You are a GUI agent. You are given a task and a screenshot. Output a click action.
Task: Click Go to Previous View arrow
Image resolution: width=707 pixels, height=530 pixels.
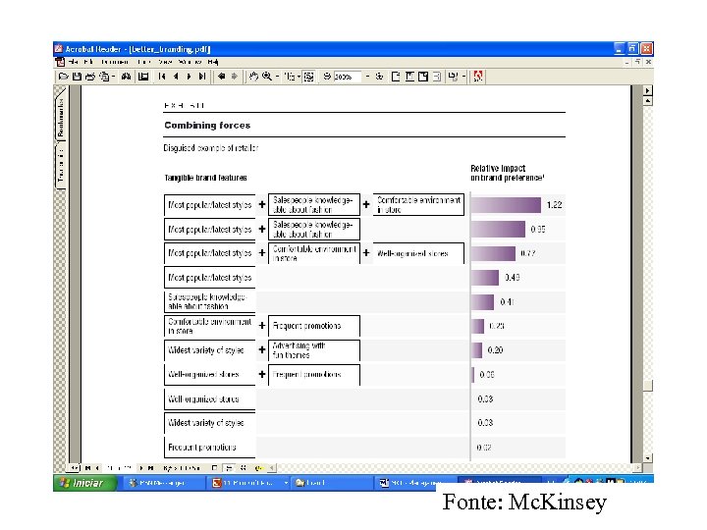(x=221, y=77)
